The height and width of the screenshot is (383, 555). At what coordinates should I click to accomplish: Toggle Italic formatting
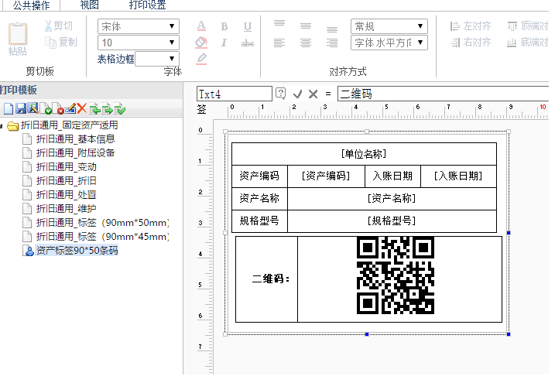[x=224, y=43]
